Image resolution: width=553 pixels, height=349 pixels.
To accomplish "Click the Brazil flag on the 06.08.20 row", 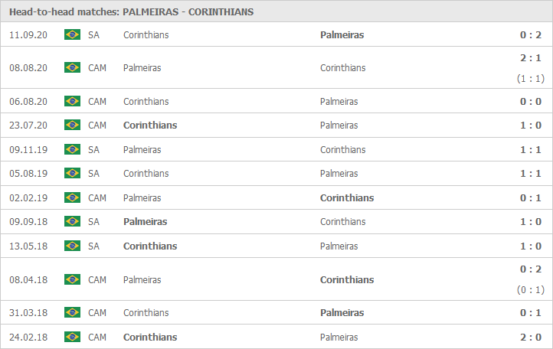I will [x=72, y=101].
